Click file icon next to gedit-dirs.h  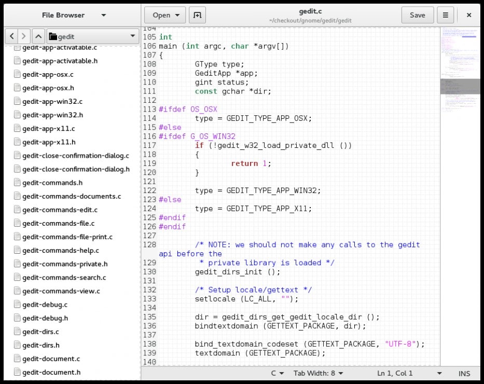[x=17, y=345]
